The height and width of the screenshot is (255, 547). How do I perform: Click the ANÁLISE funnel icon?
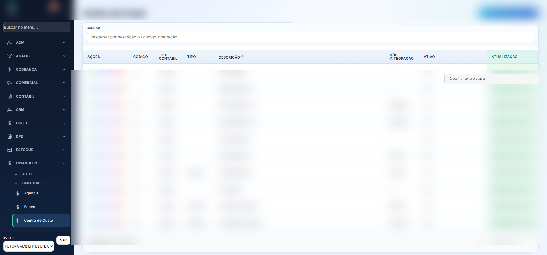(10, 56)
